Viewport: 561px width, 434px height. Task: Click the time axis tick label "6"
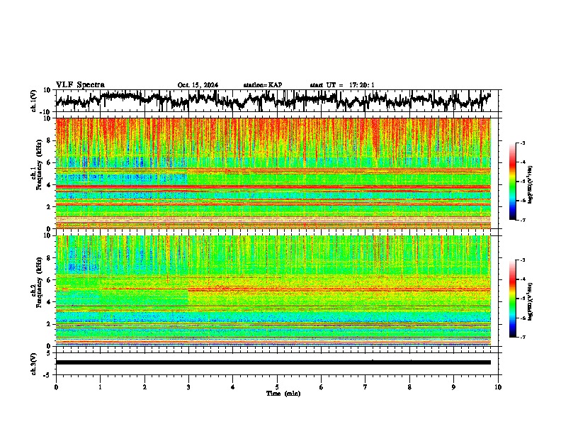(x=322, y=387)
